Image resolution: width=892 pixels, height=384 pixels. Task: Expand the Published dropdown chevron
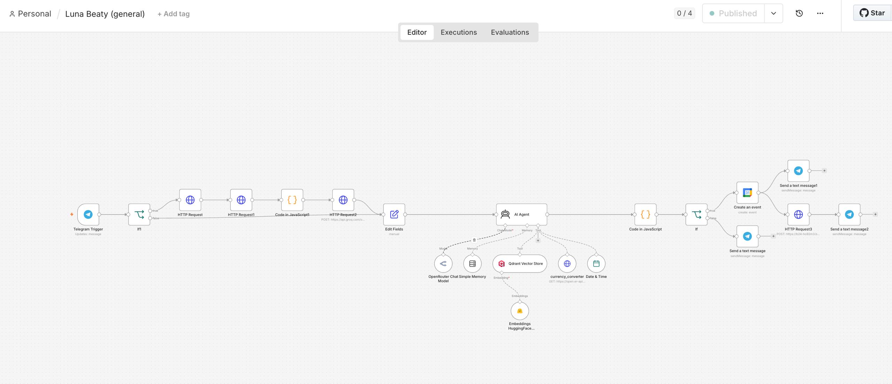click(x=774, y=13)
